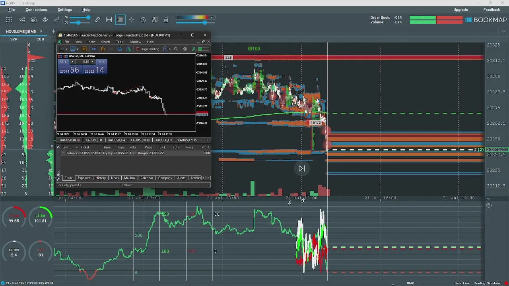
Task: Click the chain link icon in Bookmap toolbar
Action: (56, 19)
